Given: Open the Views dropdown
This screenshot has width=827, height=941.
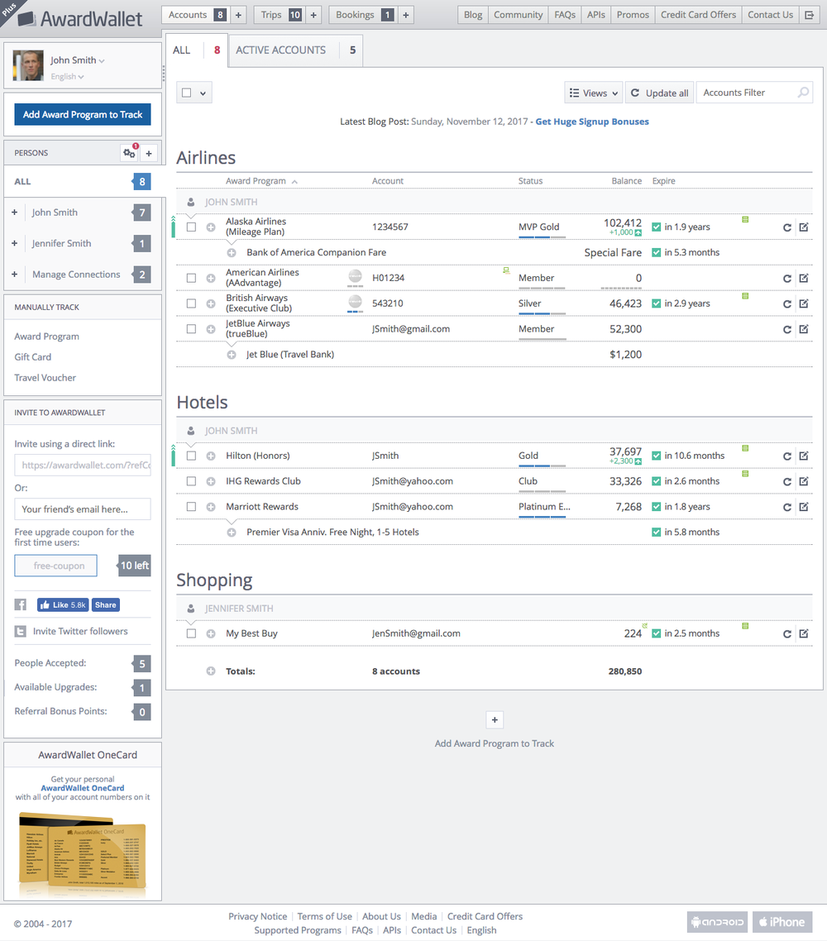Looking at the screenshot, I should (x=593, y=93).
